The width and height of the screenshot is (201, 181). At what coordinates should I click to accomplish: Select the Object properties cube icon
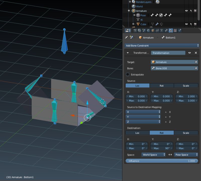coord(152,31)
